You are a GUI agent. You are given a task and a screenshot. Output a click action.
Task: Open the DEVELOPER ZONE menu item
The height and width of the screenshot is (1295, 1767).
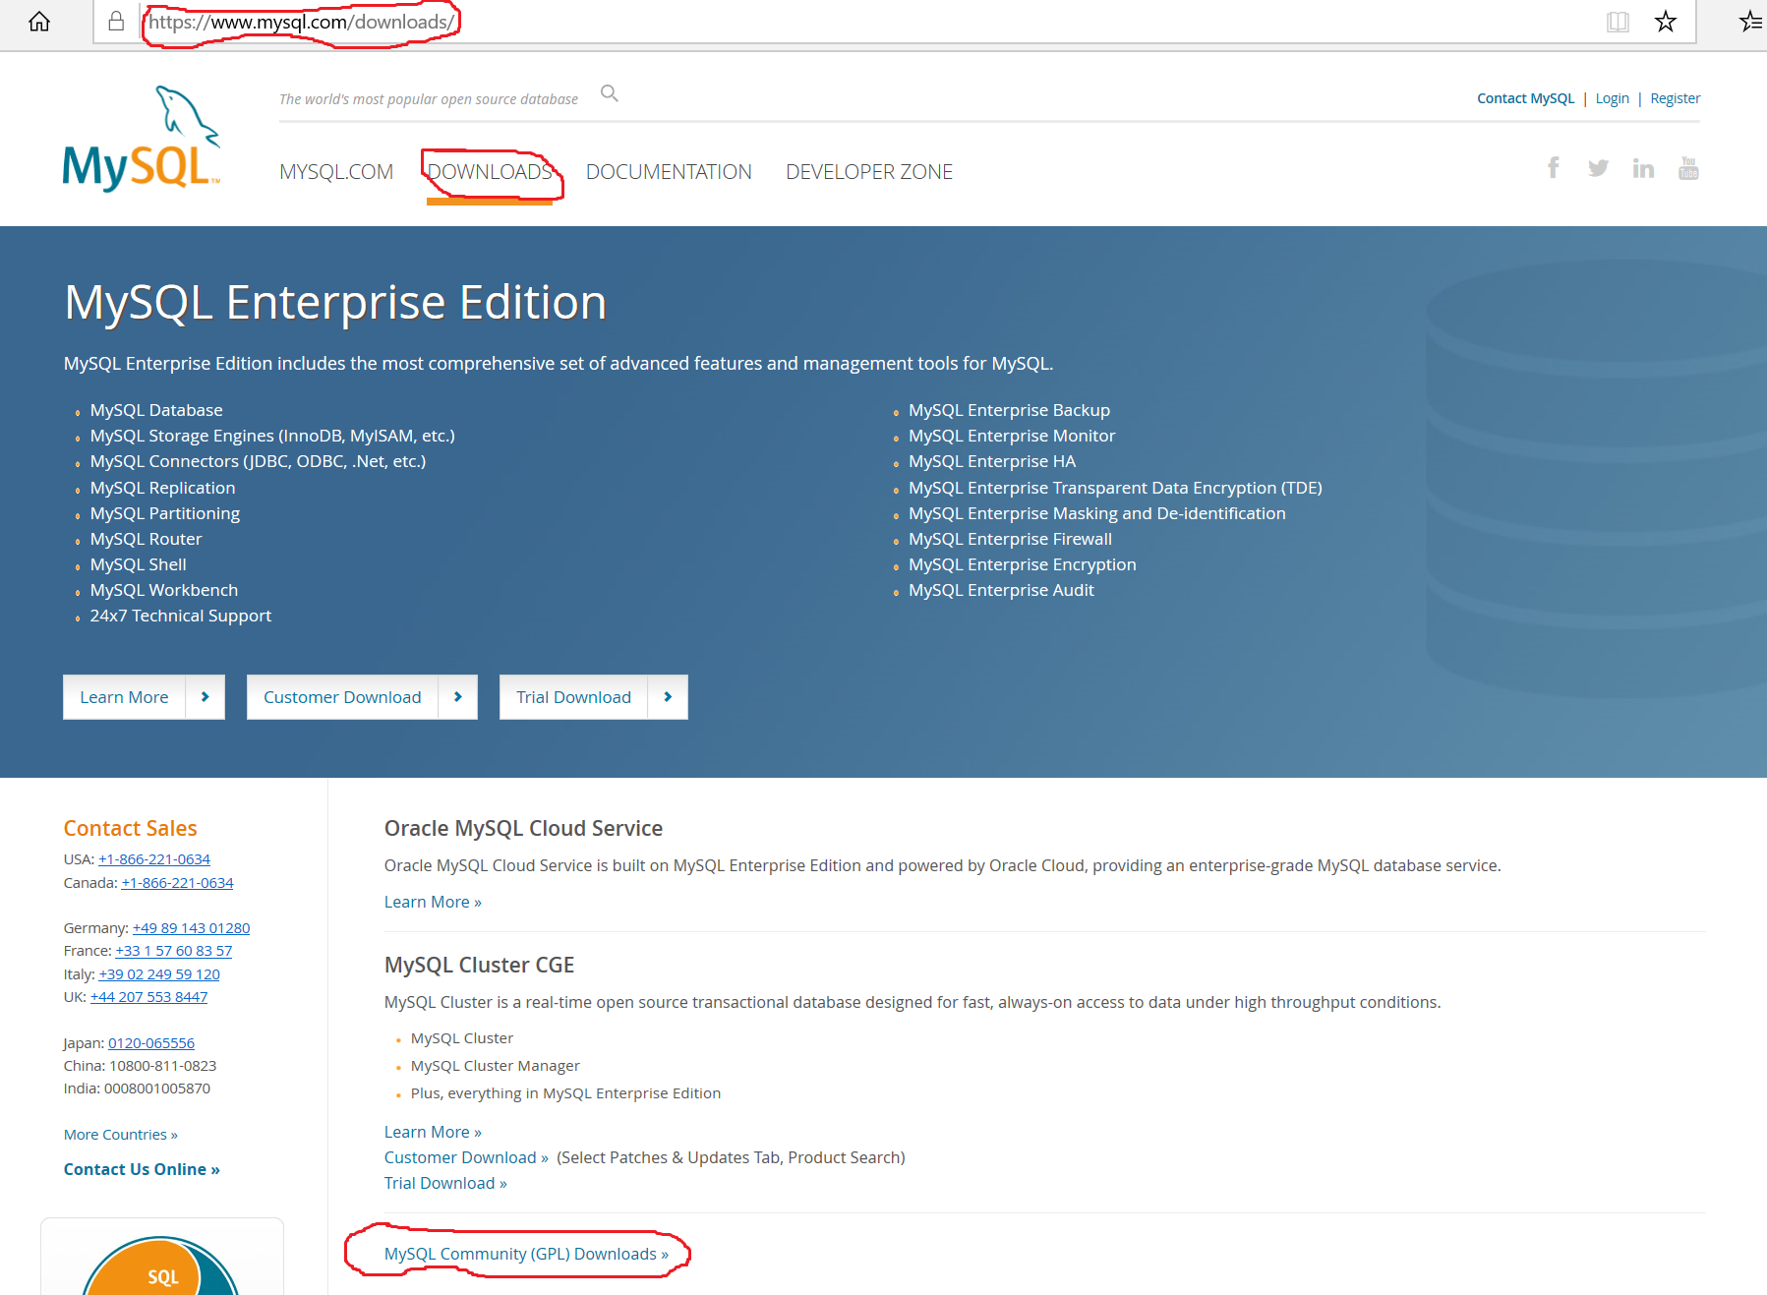(869, 172)
